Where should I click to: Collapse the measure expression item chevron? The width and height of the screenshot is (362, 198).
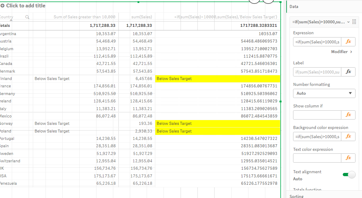348,22
